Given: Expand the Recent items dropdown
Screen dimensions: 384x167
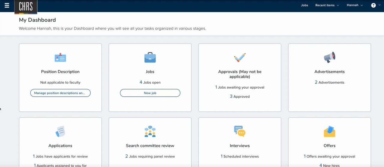Looking at the screenshot, I should coord(327,5).
